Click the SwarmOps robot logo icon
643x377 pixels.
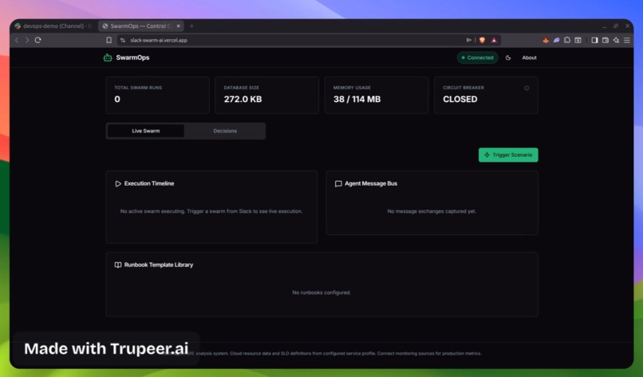[x=108, y=57]
